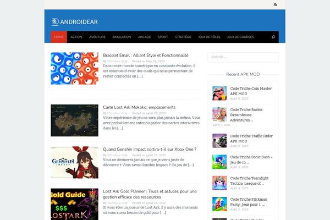Open the Sonic Dash app icon
330x220 pixels.
coord(219,162)
